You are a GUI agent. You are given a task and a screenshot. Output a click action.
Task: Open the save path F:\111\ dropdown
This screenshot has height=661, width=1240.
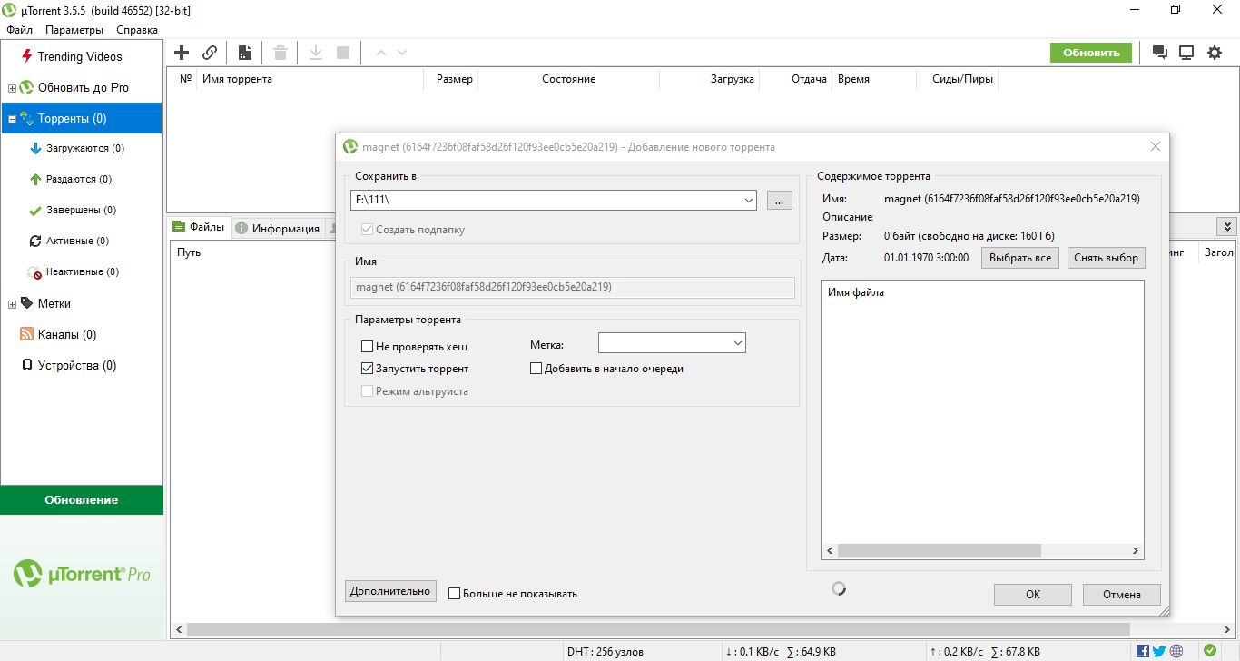749,201
